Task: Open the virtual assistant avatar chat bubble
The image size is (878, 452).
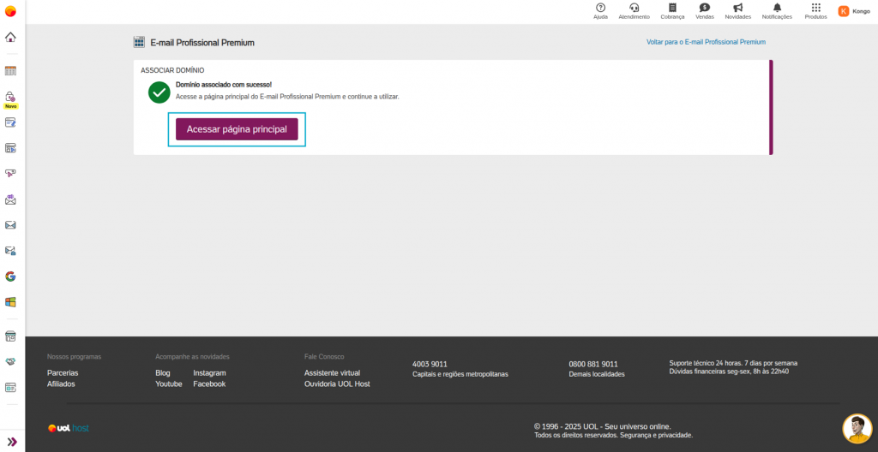Action: click(857, 429)
